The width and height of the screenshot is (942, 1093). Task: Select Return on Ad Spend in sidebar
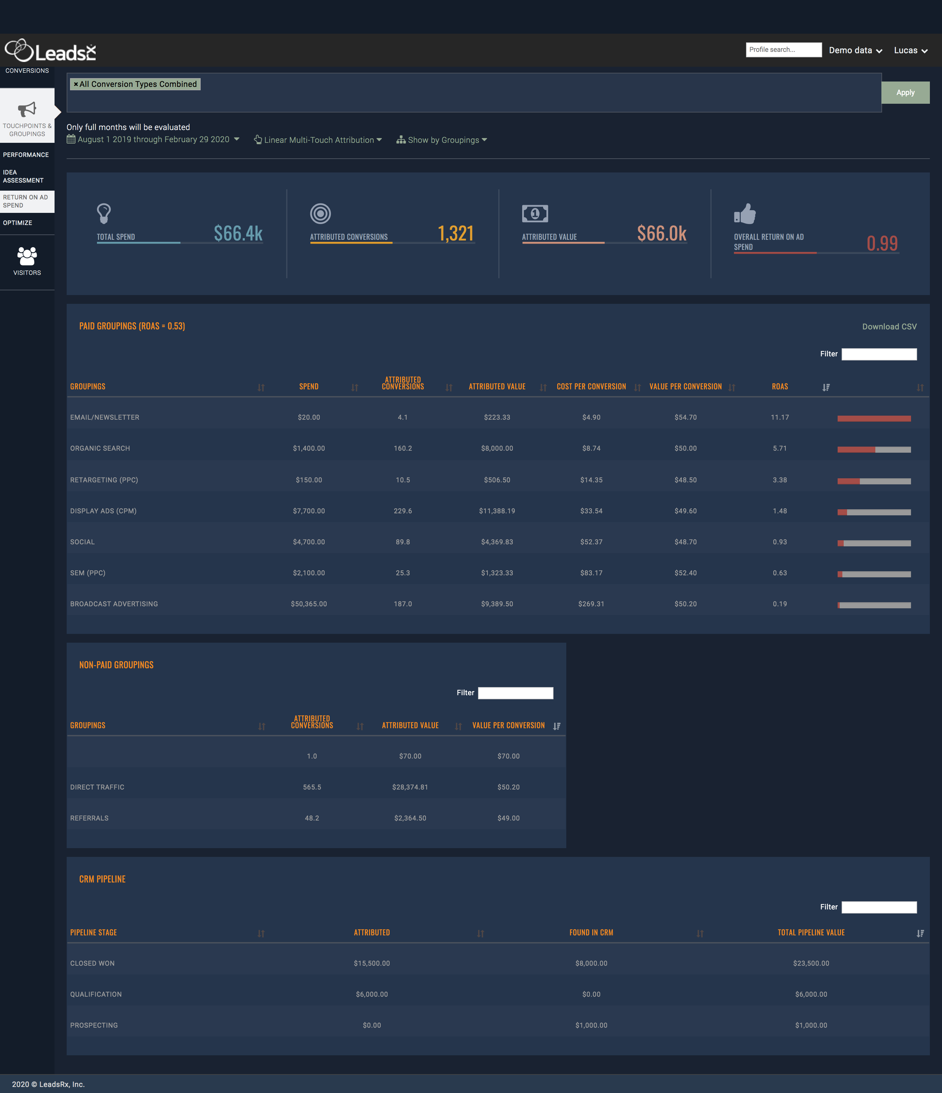27,201
